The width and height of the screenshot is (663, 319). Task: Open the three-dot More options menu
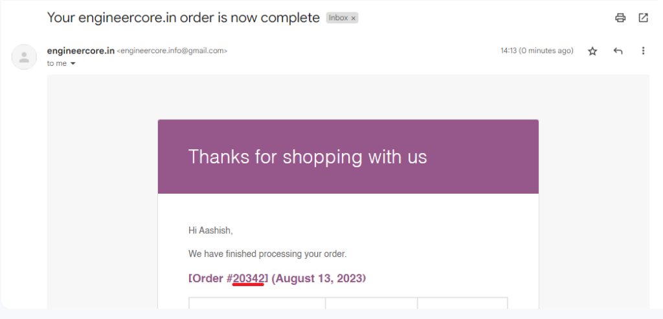pyautogui.click(x=643, y=51)
